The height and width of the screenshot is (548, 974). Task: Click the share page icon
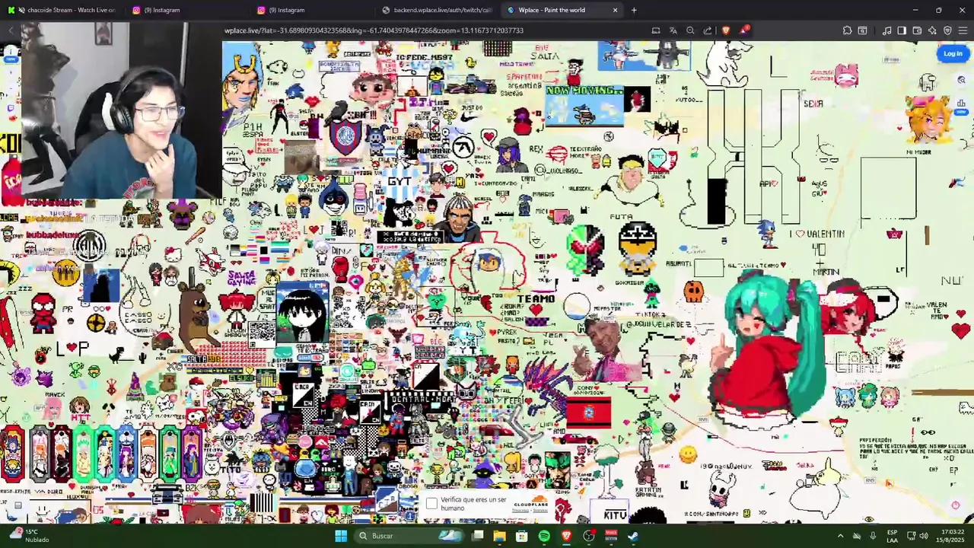(708, 30)
